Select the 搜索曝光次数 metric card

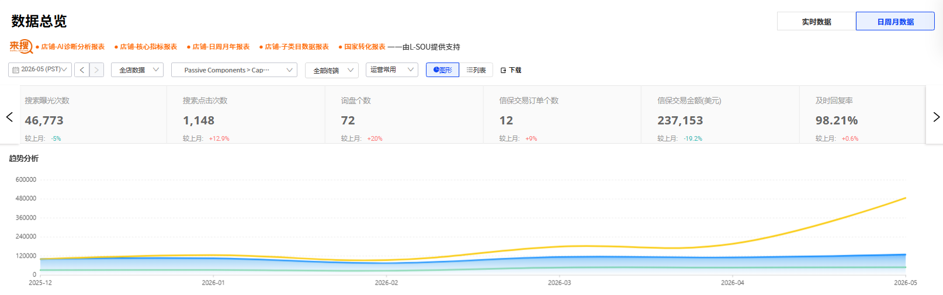[93, 114]
